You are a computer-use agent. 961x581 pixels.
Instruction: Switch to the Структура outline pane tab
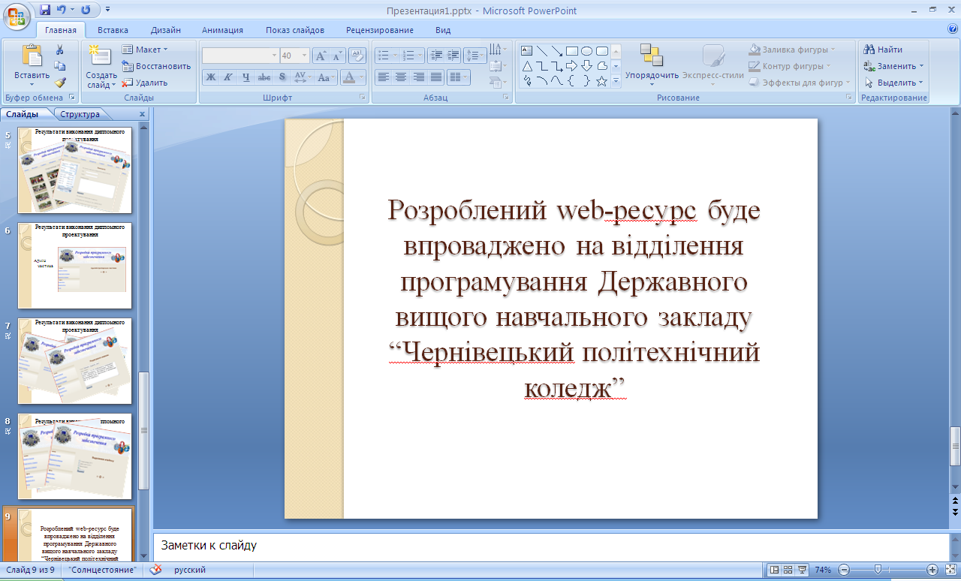coord(80,114)
